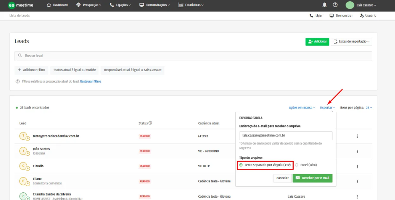Image resolution: width=395 pixels, height=200 pixels.
Task: Click Receber por e-mail button
Action: (x=312, y=178)
